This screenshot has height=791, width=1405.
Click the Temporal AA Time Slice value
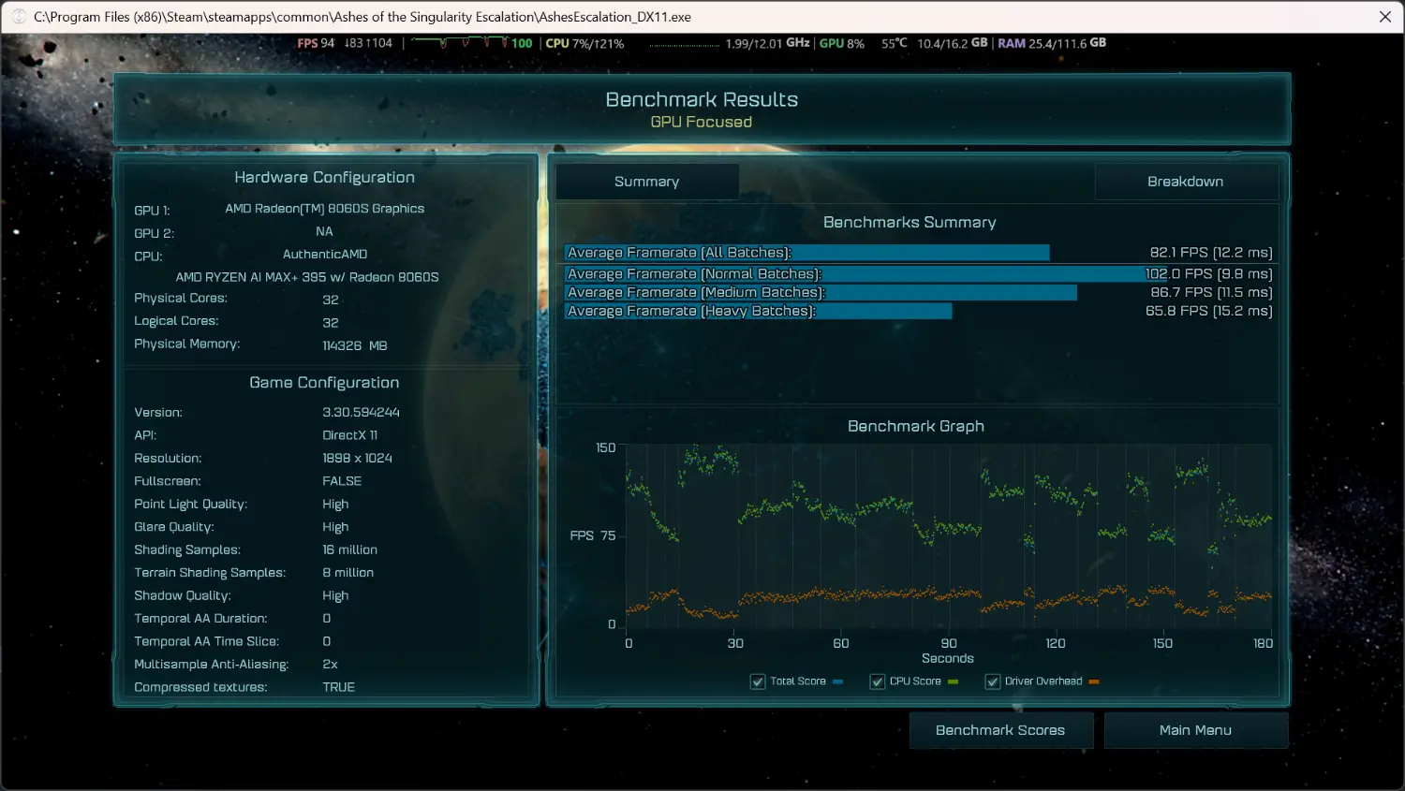pos(327,642)
